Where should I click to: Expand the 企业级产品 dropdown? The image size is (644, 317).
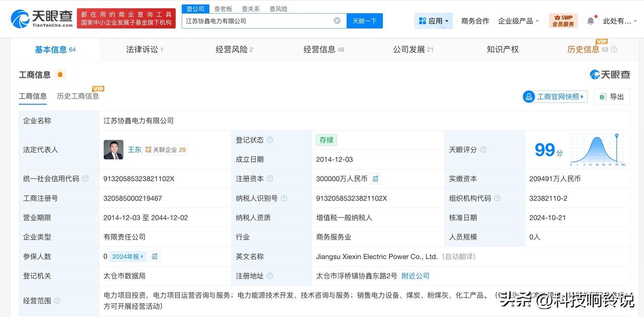click(518, 21)
